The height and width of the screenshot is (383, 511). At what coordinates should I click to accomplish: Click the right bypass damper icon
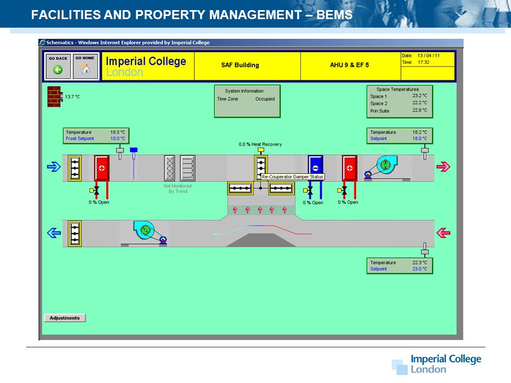pos(281,188)
